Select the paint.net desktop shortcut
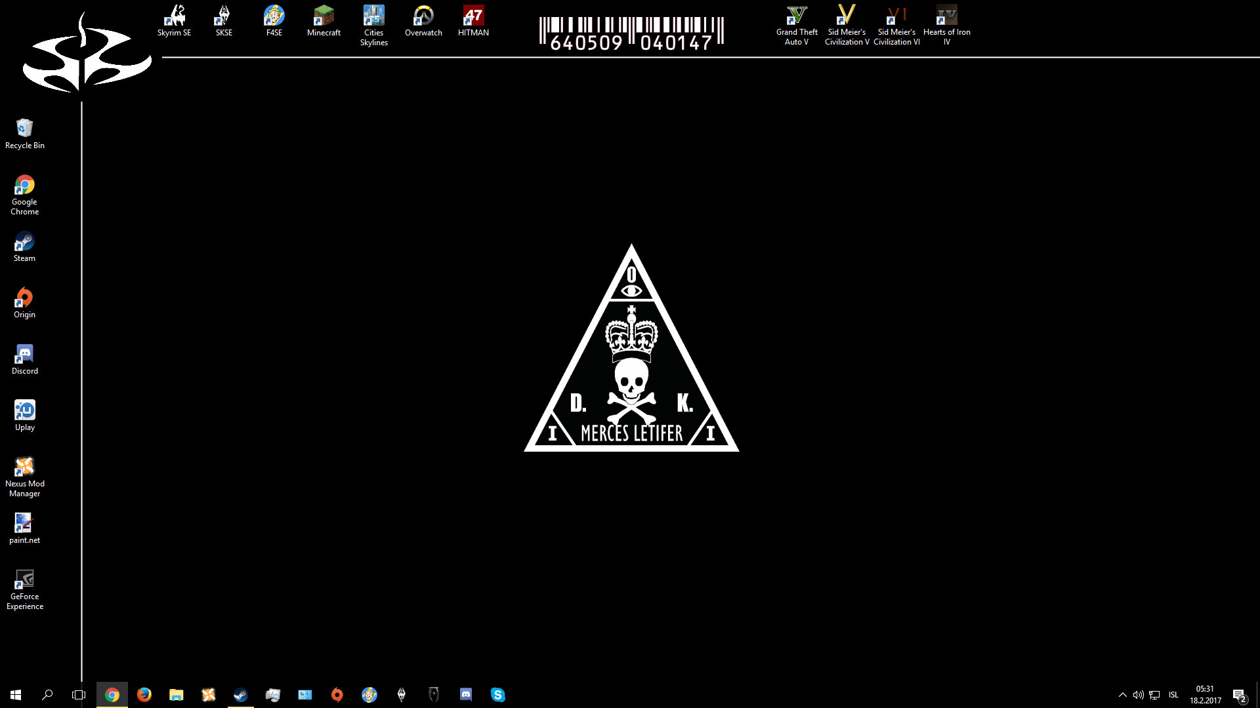This screenshot has height=708, width=1260. [x=24, y=528]
